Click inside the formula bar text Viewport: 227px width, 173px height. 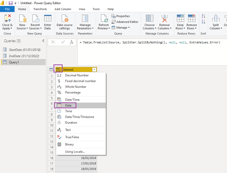[150, 42]
